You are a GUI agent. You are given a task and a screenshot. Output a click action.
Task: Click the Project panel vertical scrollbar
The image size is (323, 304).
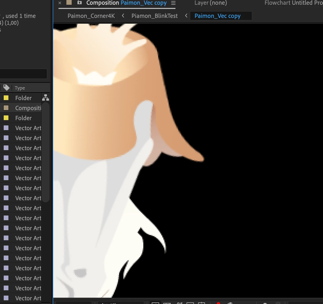46,152
